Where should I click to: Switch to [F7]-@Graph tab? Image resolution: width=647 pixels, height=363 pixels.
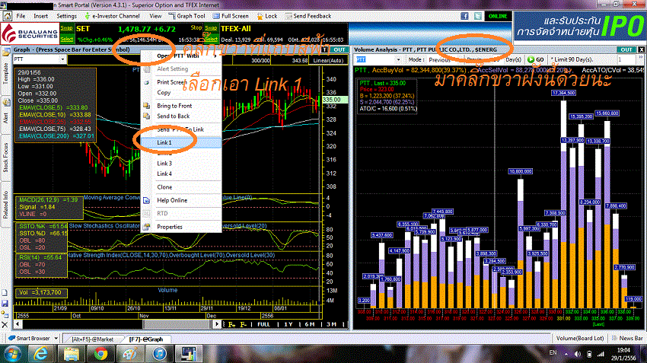(146, 339)
